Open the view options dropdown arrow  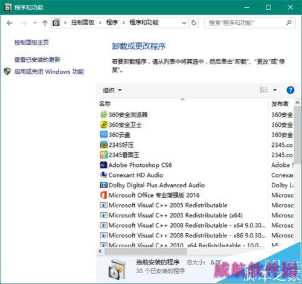[x=275, y=90]
